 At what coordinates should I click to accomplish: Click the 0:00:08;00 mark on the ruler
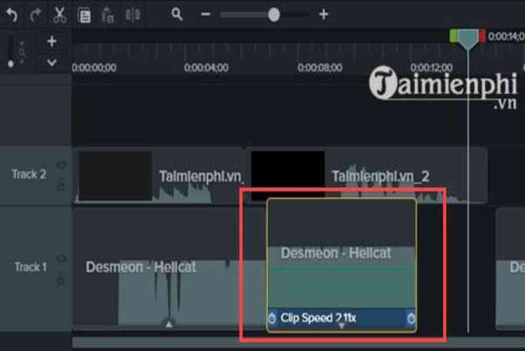click(x=320, y=68)
